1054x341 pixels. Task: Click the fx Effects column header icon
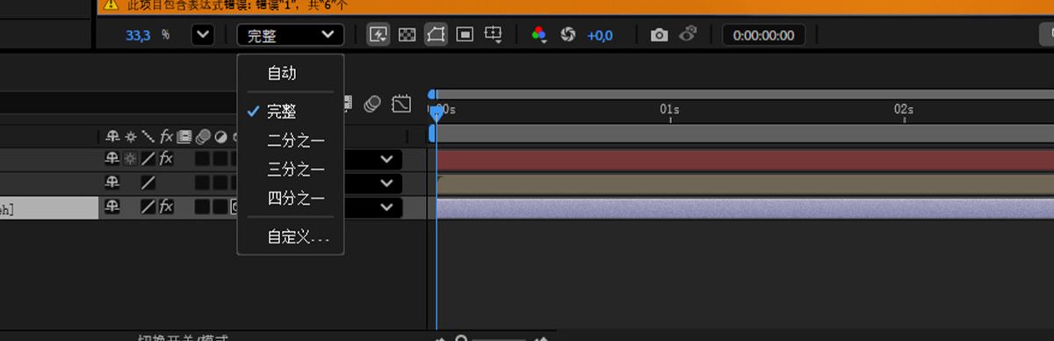166,137
